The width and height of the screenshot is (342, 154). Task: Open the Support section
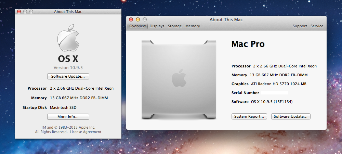tap(300, 26)
